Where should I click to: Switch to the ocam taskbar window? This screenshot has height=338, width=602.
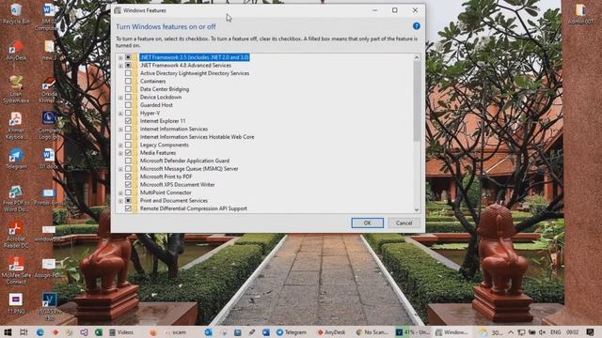[176, 332]
